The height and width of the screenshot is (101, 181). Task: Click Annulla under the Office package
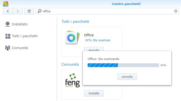94,49
